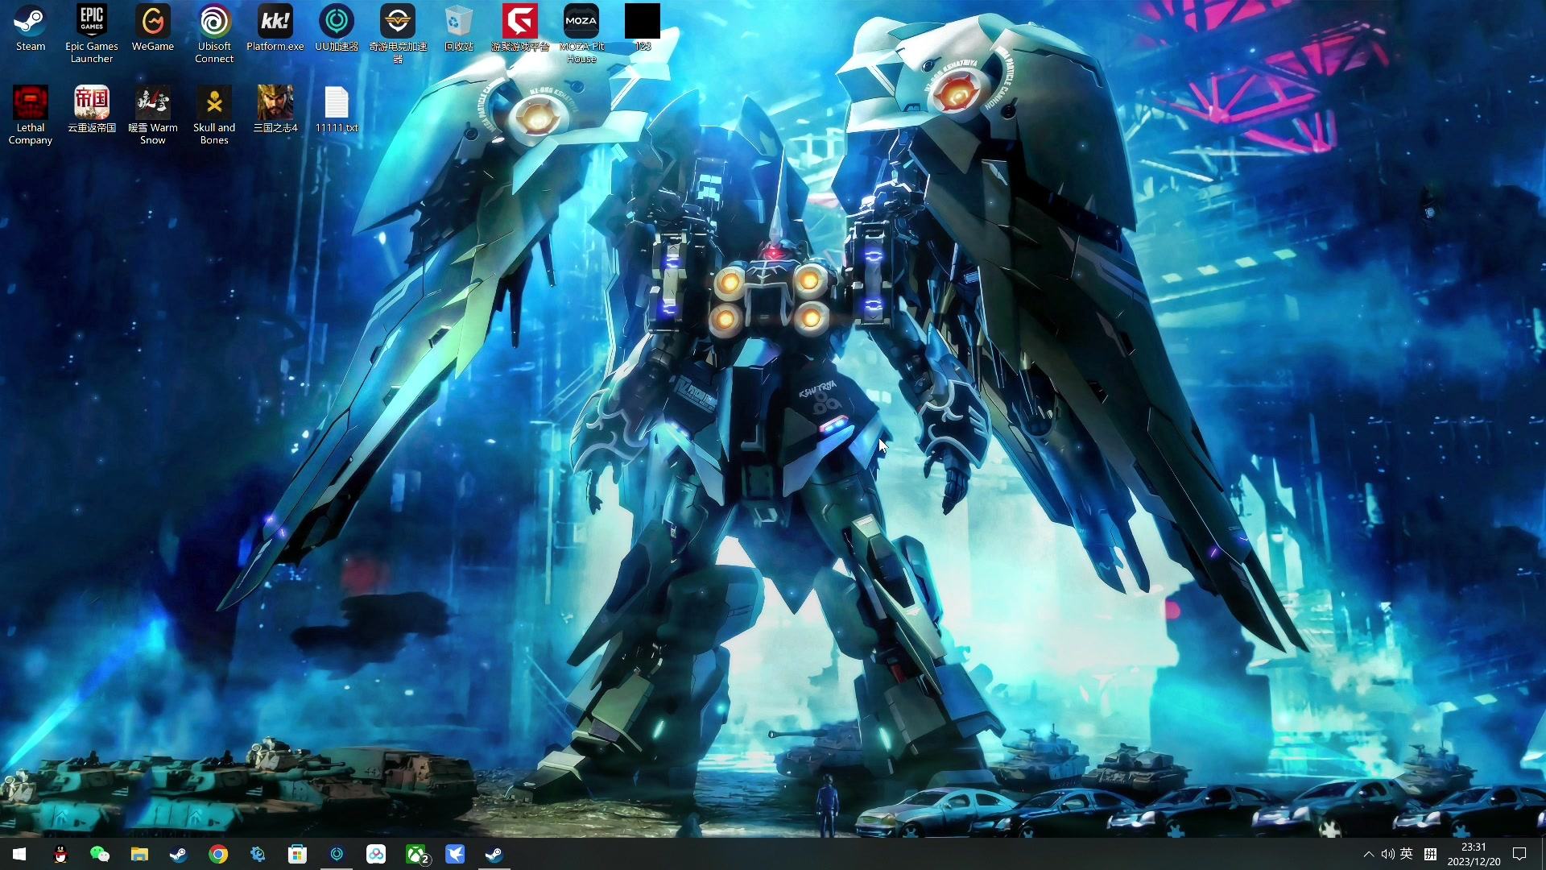Viewport: 1546px width, 870px height.
Task: Open the volume speaker control
Action: (1387, 854)
